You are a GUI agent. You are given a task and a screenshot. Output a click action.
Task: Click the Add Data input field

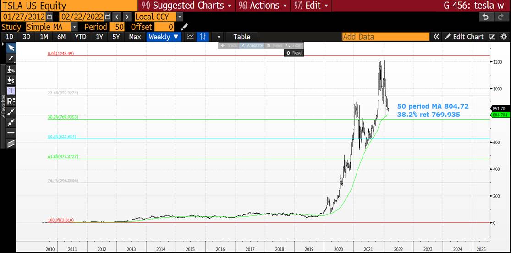[385, 37]
